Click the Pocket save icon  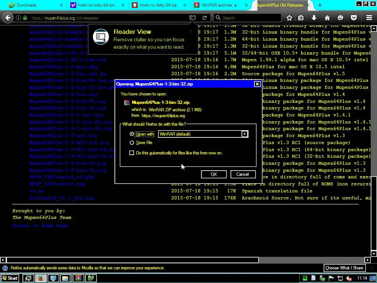(354, 18)
